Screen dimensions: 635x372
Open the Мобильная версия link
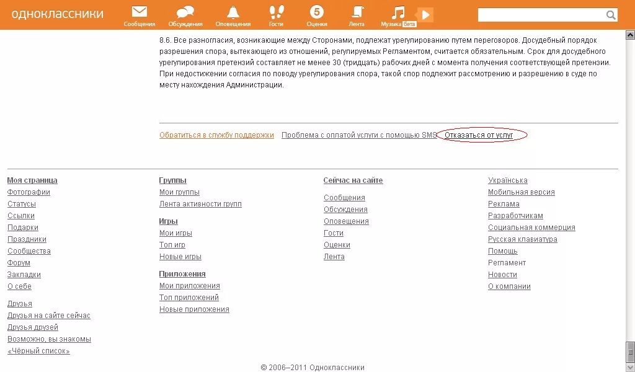[x=521, y=192]
